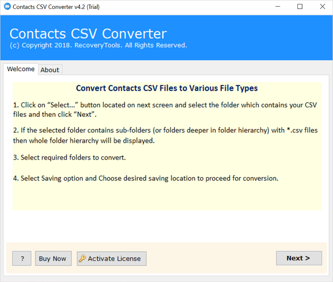The image size is (333, 282).
Task: Click heading "Convert Contacts CSV Files to Various File Types"
Action: click(x=167, y=88)
